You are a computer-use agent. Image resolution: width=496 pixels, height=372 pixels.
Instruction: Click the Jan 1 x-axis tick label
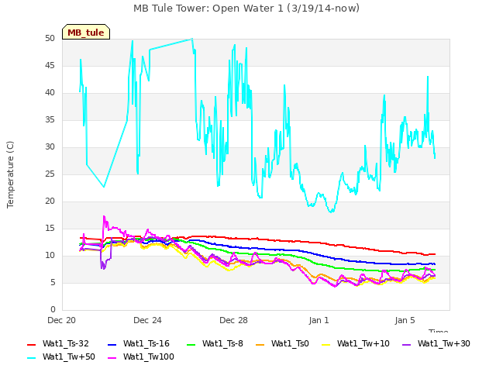(319, 320)
